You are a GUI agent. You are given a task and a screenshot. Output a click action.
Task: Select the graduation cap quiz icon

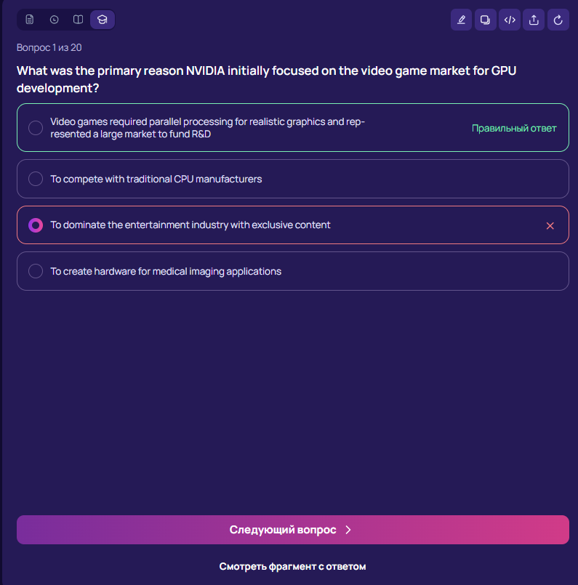103,20
